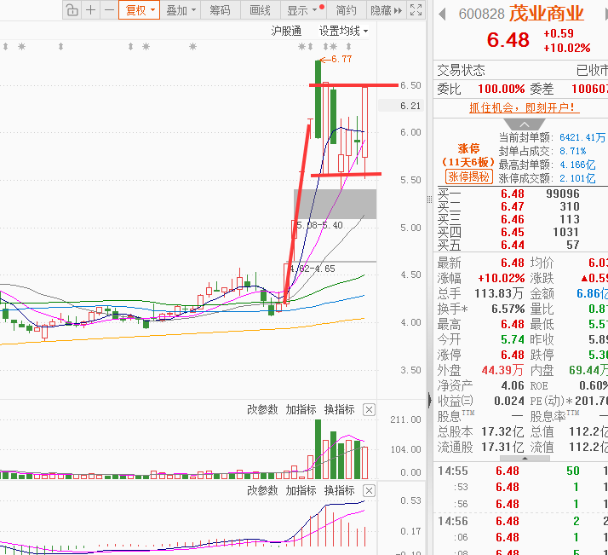608x555 pixels.
Task: Open 设置均线 dropdown
Action: [343, 31]
